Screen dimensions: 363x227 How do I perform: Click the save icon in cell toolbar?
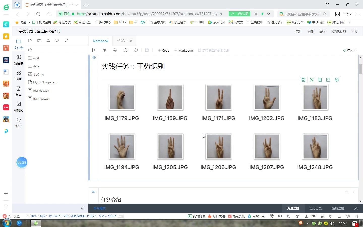tap(320, 80)
